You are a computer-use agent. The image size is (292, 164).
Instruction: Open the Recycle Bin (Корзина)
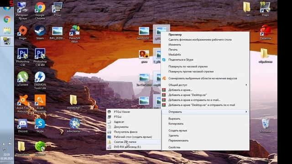[x=266, y=126]
